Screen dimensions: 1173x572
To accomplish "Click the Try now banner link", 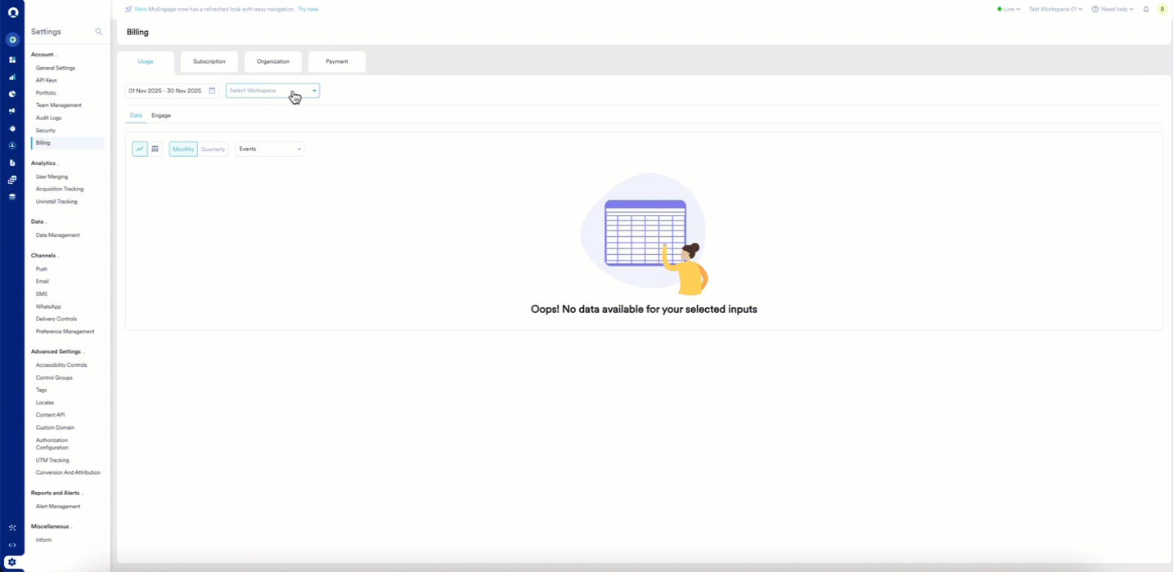I will pos(308,9).
